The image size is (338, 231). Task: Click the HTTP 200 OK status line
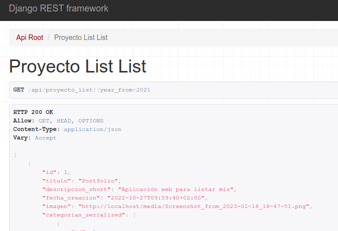(33, 112)
